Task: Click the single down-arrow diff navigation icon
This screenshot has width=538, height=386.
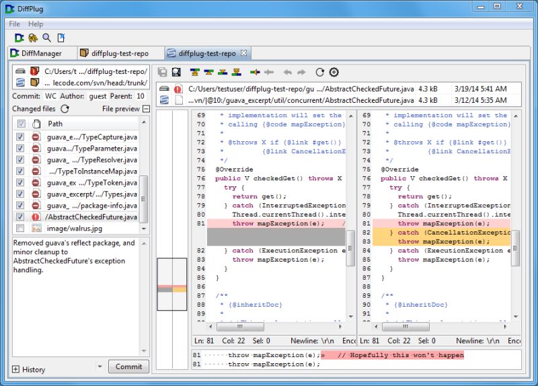Action: click(223, 72)
